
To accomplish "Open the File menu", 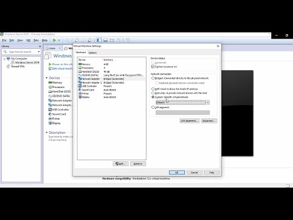I will (4, 40).
